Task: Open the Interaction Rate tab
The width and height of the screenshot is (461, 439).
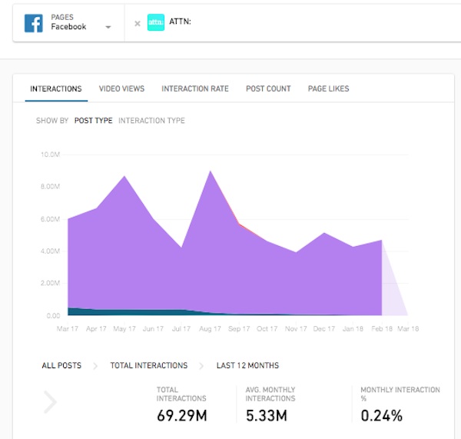Action: coord(194,88)
